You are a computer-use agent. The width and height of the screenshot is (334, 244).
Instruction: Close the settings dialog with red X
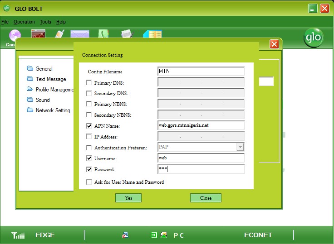point(274,44)
